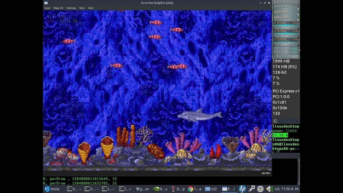
Task: Click the '0x10de' value
Action: (x=280, y=108)
